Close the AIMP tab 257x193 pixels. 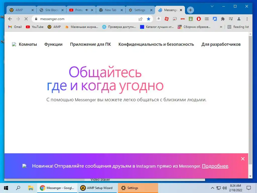point(33,10)
